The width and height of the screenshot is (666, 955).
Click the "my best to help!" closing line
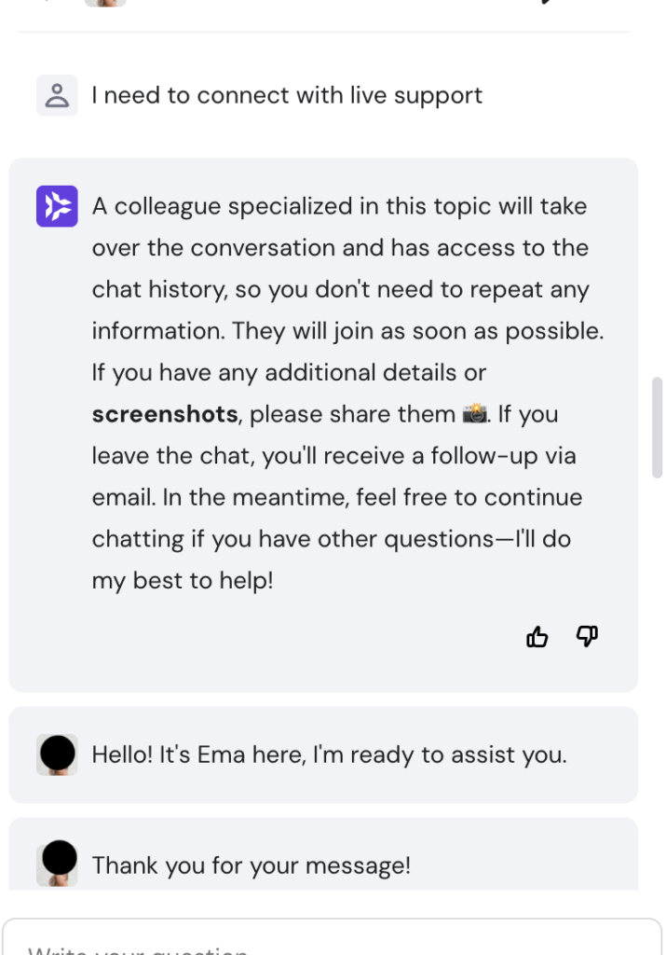point(183,581)
